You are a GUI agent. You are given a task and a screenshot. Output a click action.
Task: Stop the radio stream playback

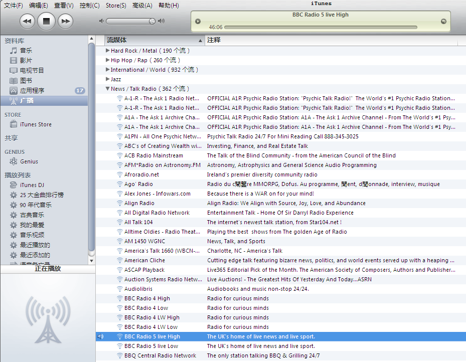tap(46, 22)
